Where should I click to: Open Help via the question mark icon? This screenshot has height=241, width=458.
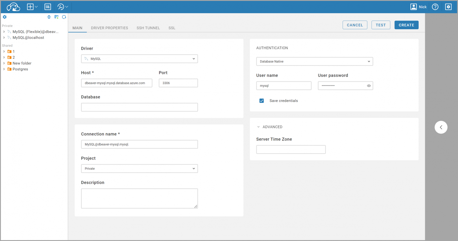click(435, 7)
